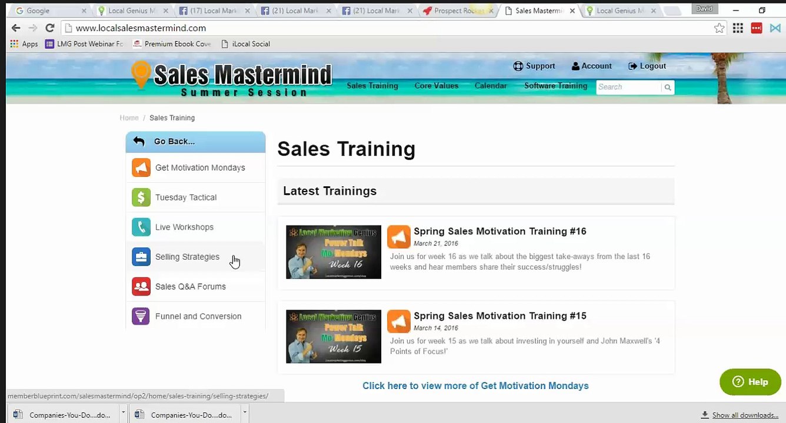The width and height of the screenshot is (786, 423).
Task: Click the blue extension icon at toolbar end
Action: [775, 28]
